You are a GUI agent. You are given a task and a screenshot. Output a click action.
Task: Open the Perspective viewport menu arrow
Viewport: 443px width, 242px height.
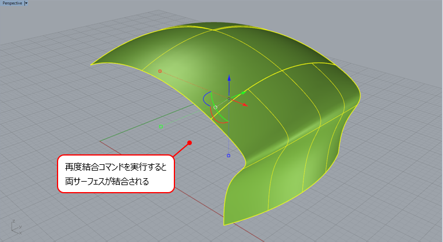(x=26, y=3)
